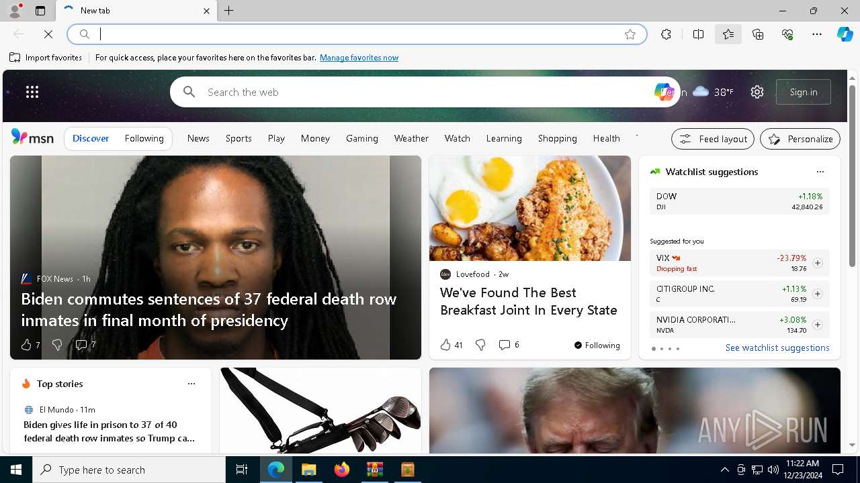Open Top stories more options

tap(191, 384)
